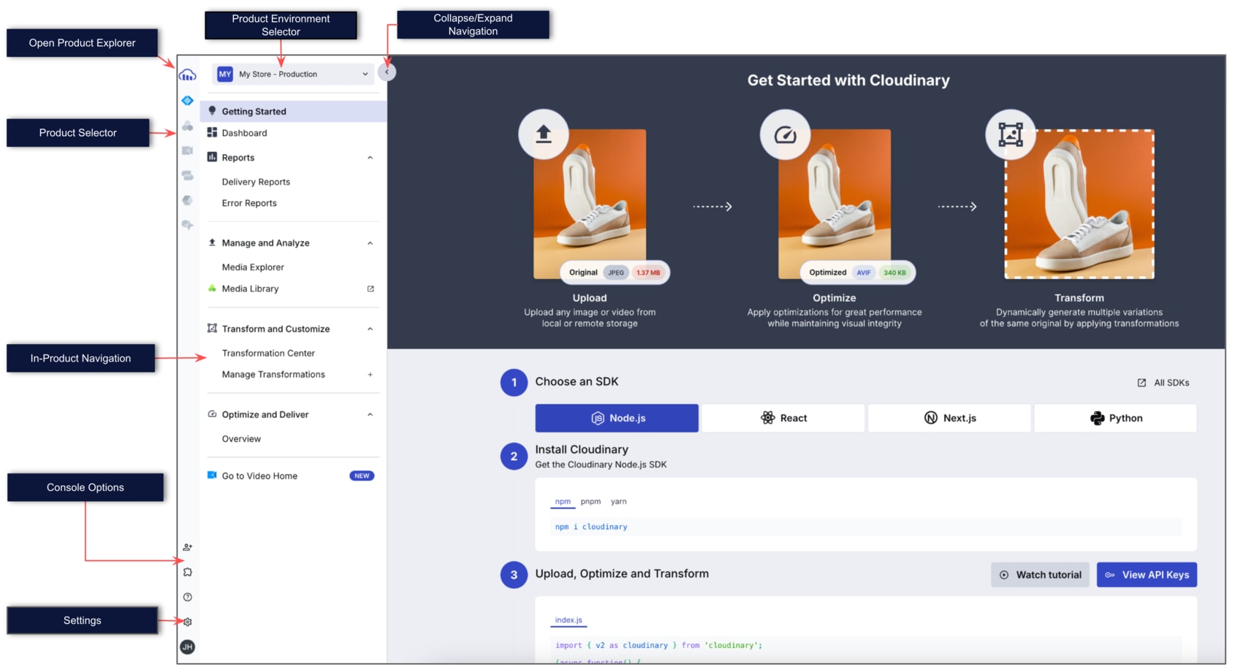Select the three-circles product icon in rail
Screen dimensions: 1235x672
pyautogui.click(x=188, y=126)
